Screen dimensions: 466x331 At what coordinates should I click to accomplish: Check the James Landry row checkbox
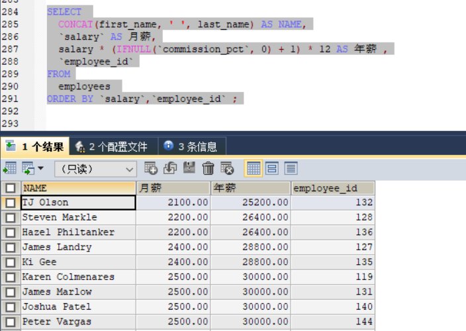[11, 248]
